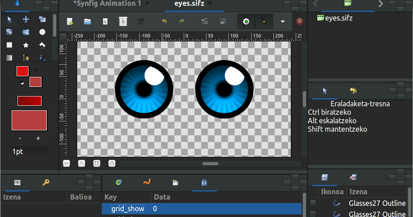
Task: Select the Gradient tool
Action: pyautogui.click(x=9, y=58)
